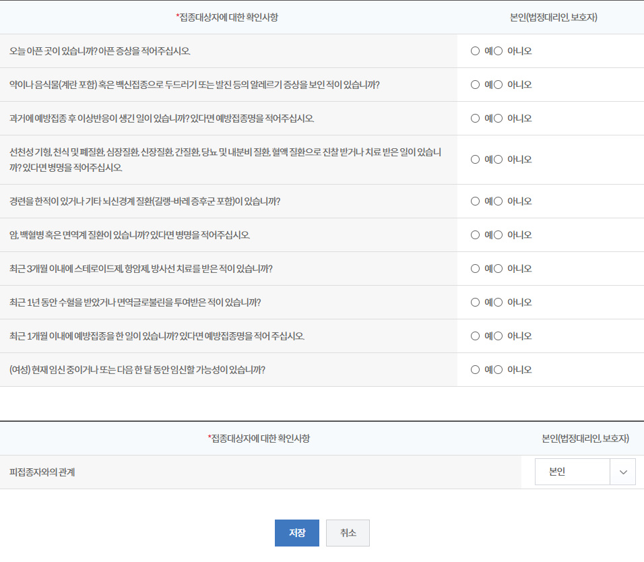Screen dimensions: 644x562
Task: Select 예 for the blood transfusion within 1 year question
Action: click(x=475, y=302)
